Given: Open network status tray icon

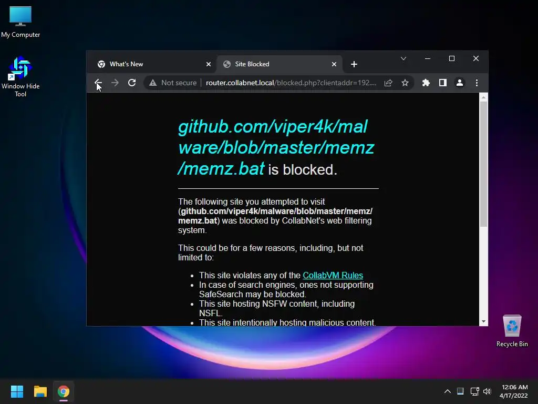Looking at the screenshot, I should point(474,391).
